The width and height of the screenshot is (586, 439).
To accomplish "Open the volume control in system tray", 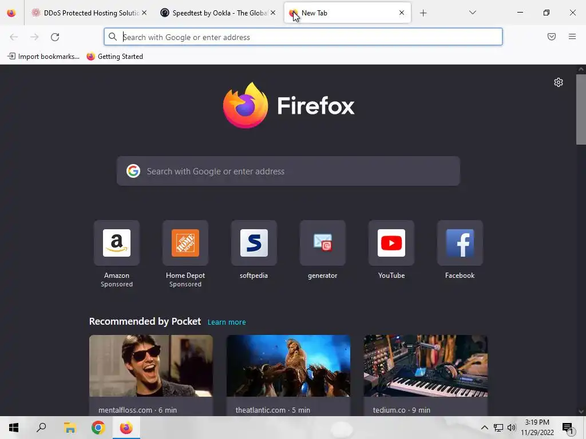I will (x=512, y=428).
